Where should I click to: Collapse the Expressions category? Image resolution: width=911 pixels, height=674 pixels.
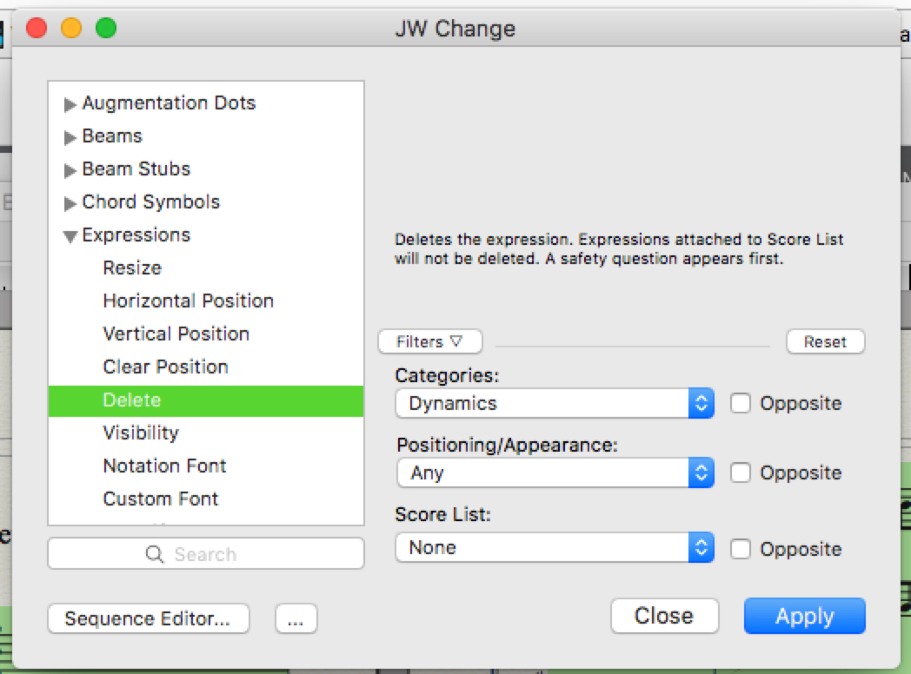point(70,236)
